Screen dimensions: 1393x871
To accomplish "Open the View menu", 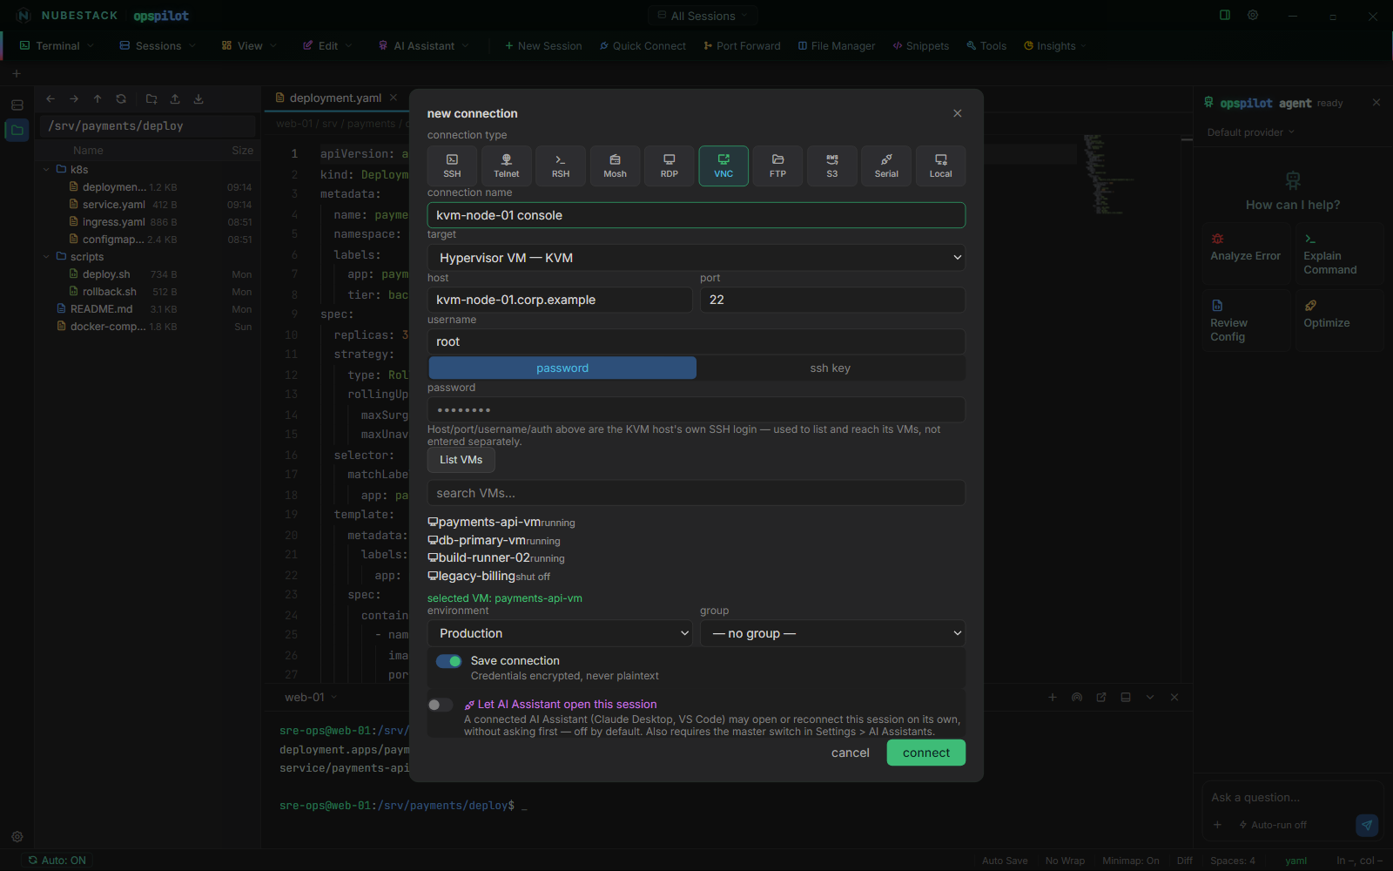I will (x=249, y=46).
